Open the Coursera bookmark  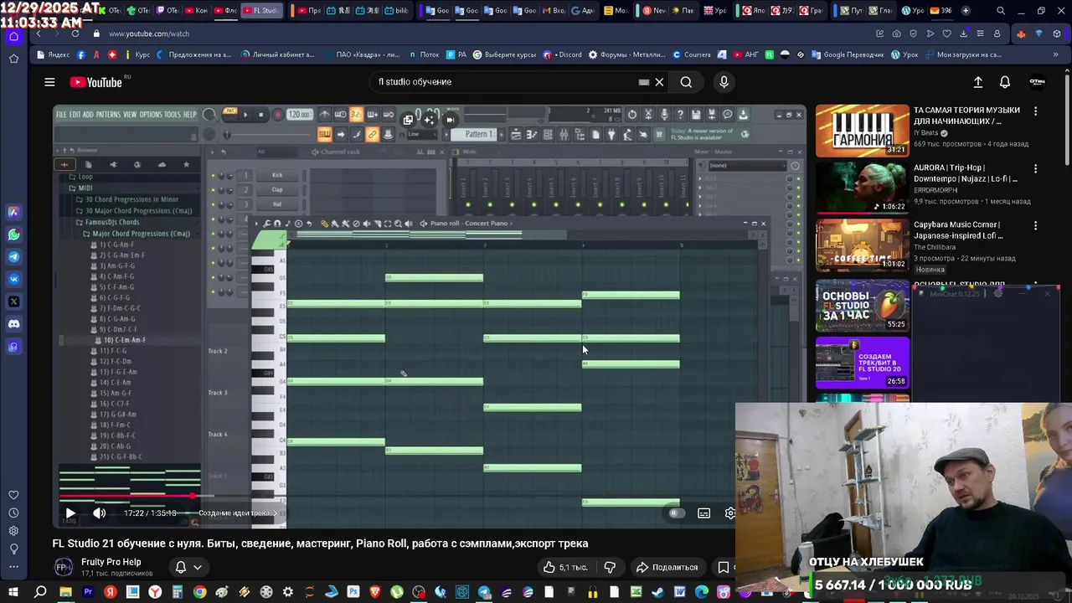coord(693,54)
